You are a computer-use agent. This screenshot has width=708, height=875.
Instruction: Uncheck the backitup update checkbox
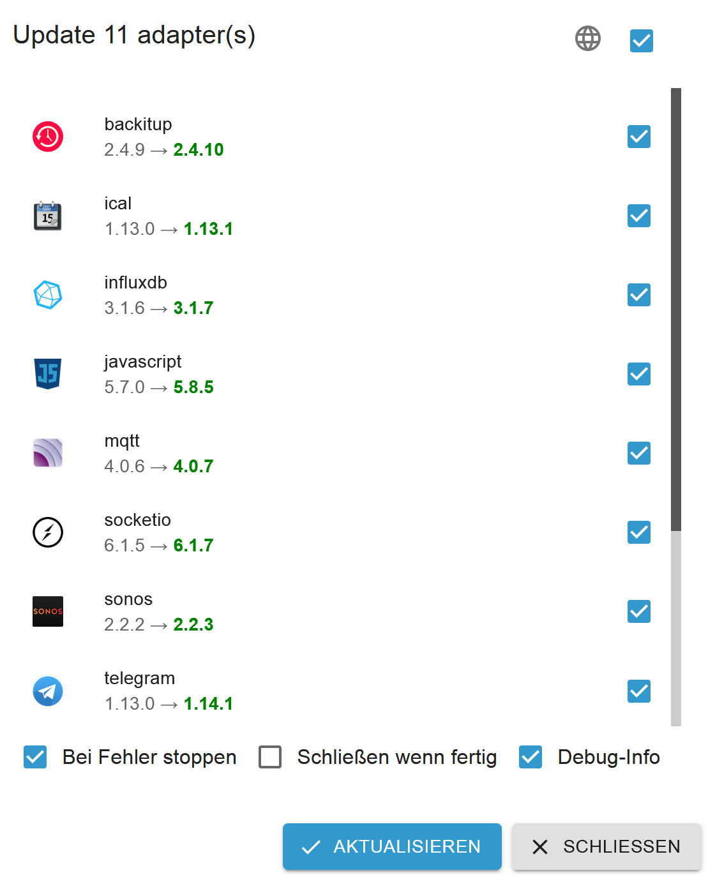638,136
